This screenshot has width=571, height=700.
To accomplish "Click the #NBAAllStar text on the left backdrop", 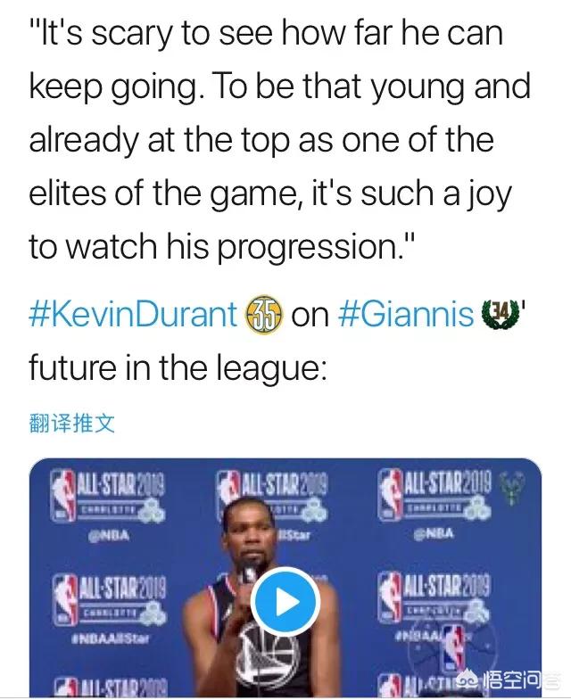I will tap(110, 638).
